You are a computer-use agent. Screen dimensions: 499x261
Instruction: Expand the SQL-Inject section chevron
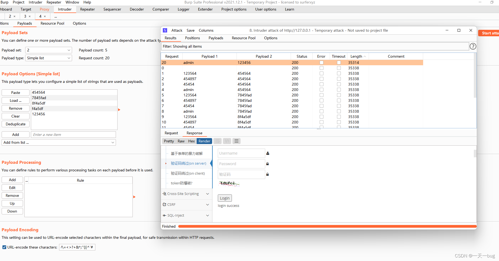[x=208, y=216]
